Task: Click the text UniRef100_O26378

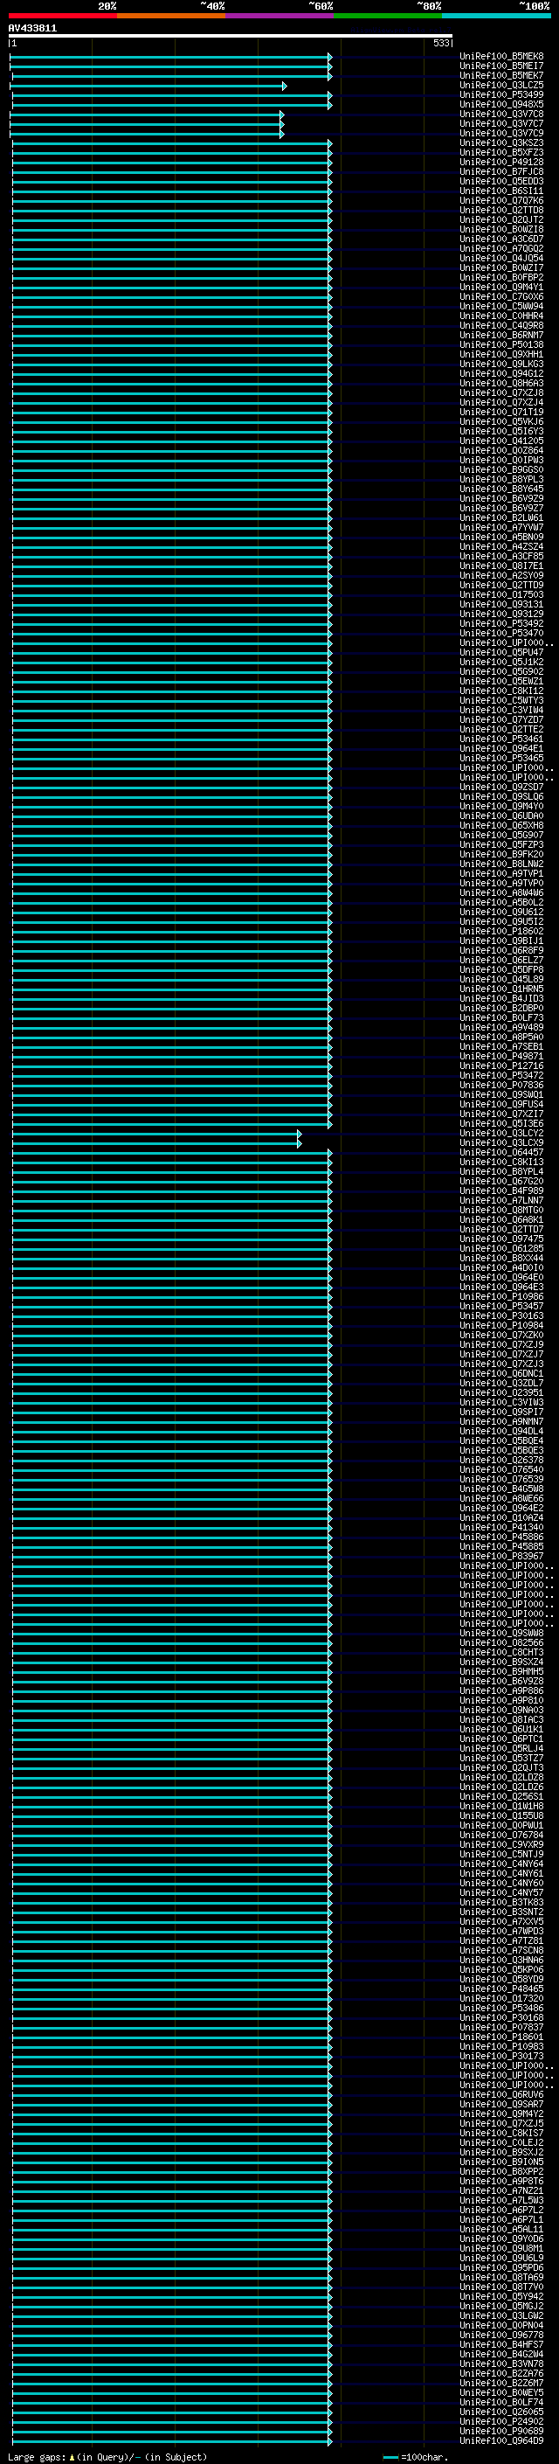Action: pyautogui.click(x=500, y=1460)
